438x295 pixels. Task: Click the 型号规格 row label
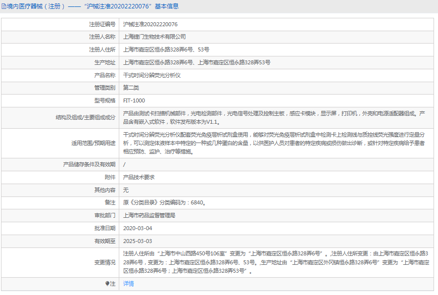[105, 100]
